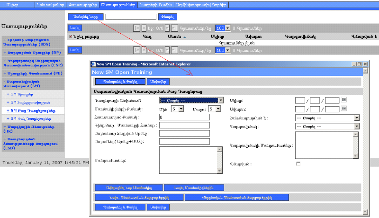Click the sort arrow in the name column header
379x218 pixels.
(x=184, y=36)
